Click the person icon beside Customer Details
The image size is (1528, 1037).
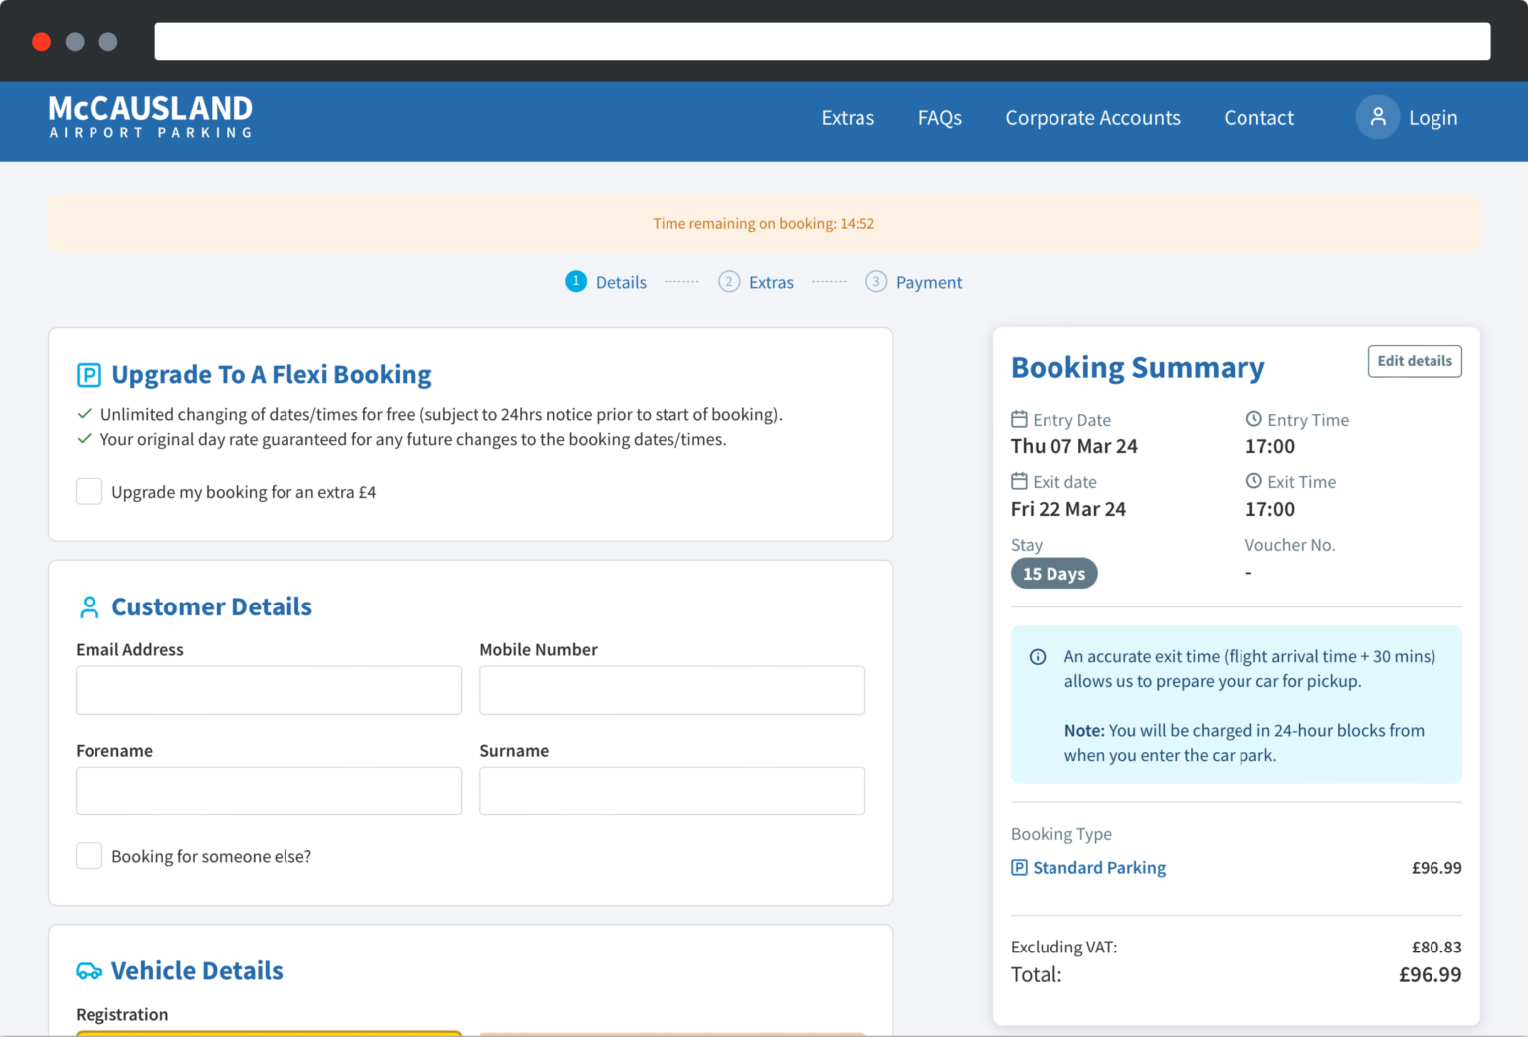pos(89,606)
